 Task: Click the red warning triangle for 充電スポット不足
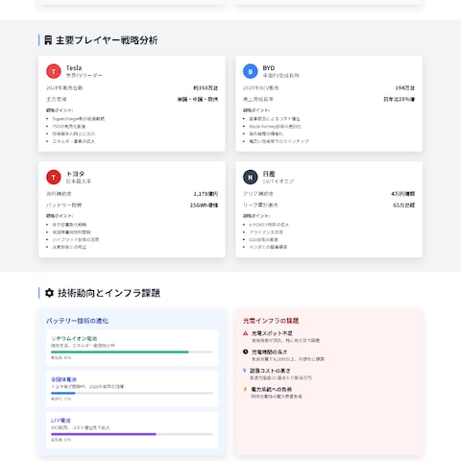click(246, 333)
